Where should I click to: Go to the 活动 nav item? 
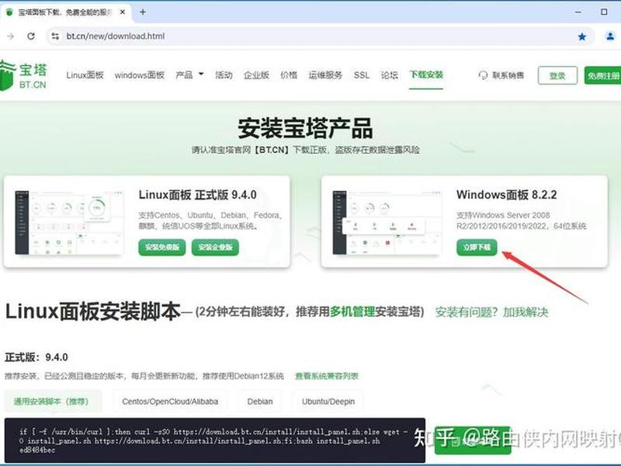point(224,75)
